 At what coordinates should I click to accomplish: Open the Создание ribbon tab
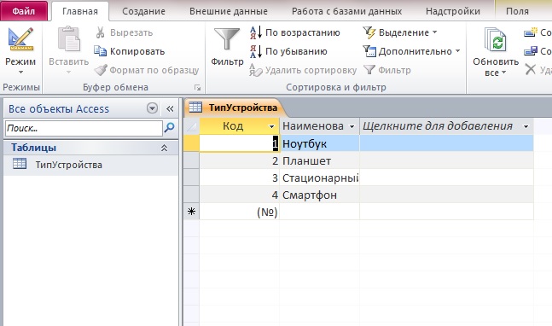tap(143, 11)
